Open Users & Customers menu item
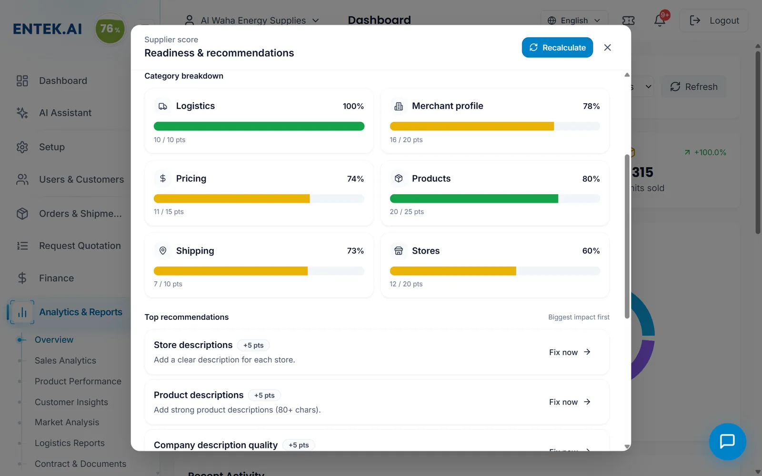 tap(81, 179)
